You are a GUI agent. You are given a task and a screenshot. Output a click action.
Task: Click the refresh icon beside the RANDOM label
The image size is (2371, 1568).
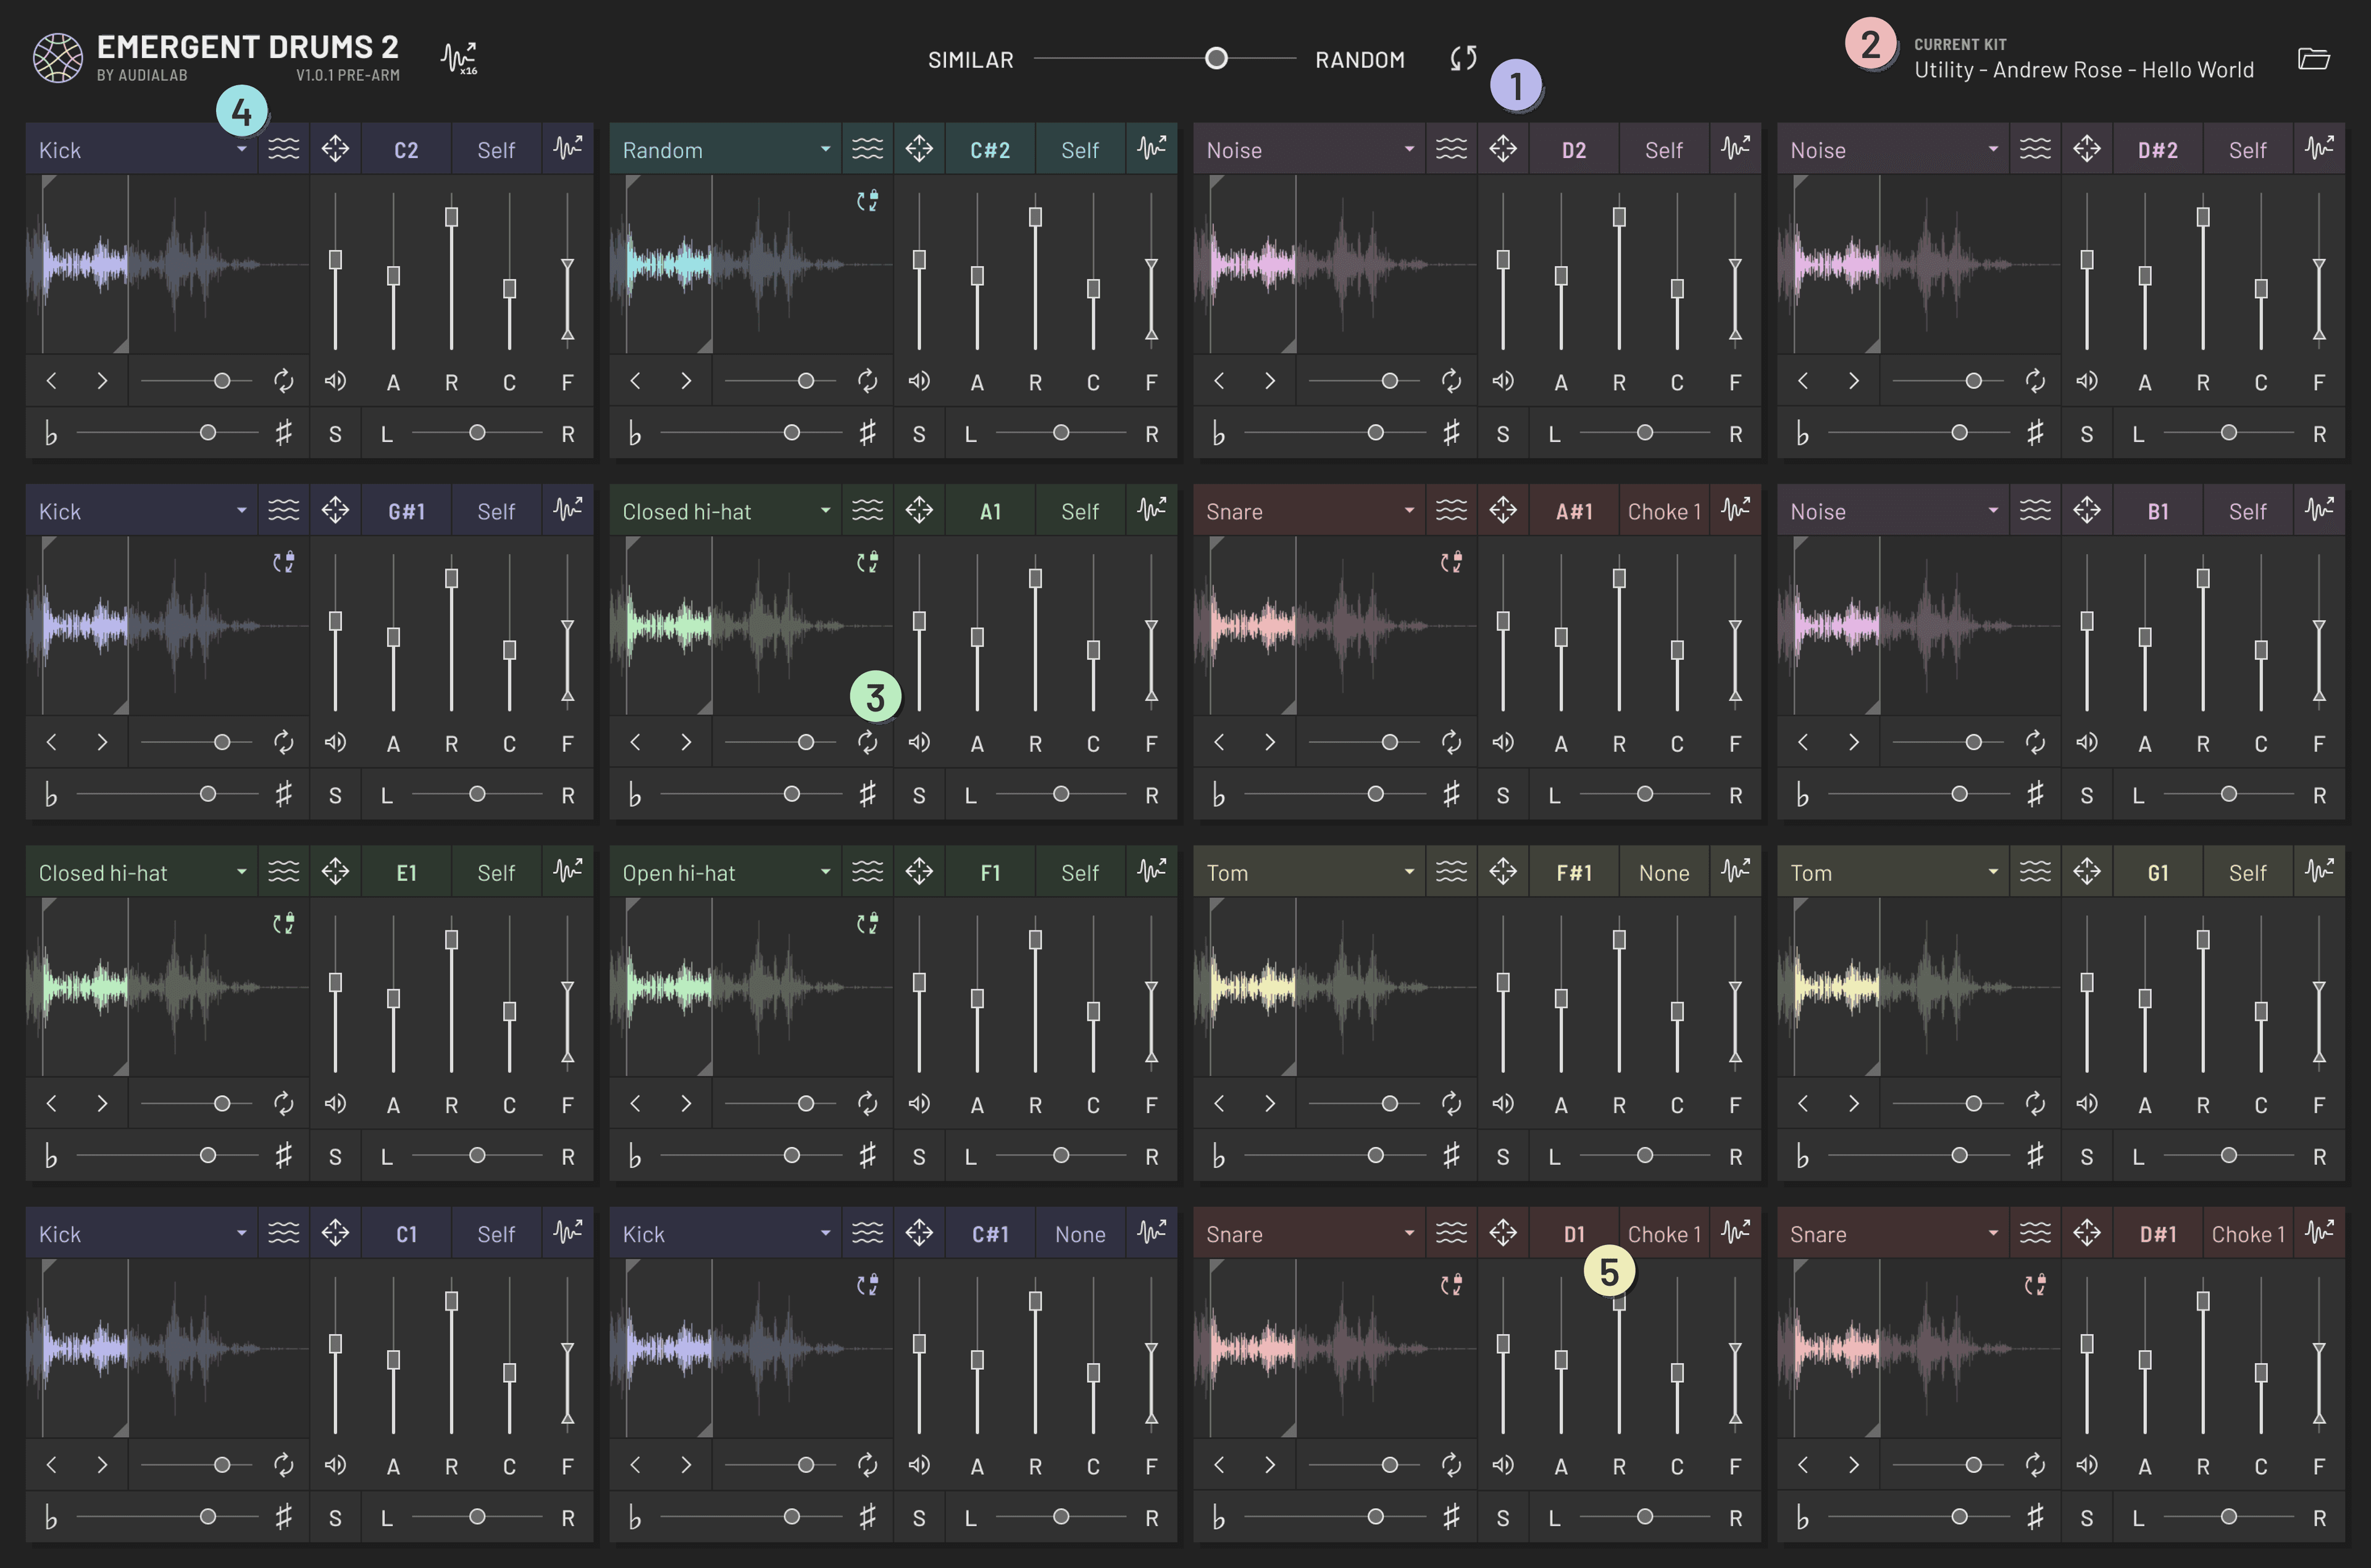(1462, 58)
